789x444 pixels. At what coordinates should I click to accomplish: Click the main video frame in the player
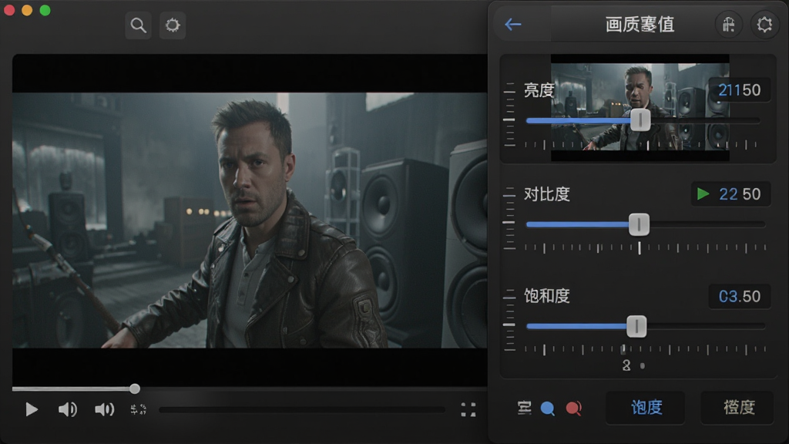coord(250,220)
